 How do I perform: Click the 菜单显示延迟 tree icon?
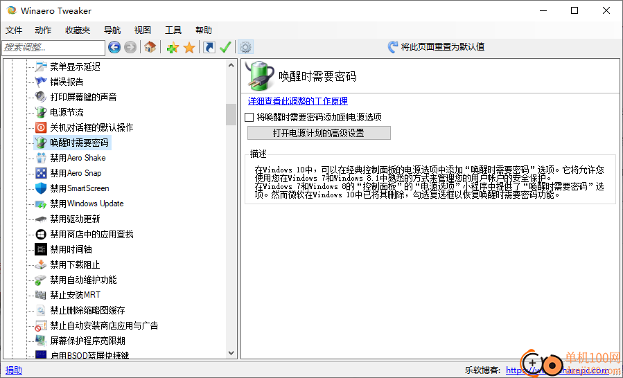[x=41, y=66]
